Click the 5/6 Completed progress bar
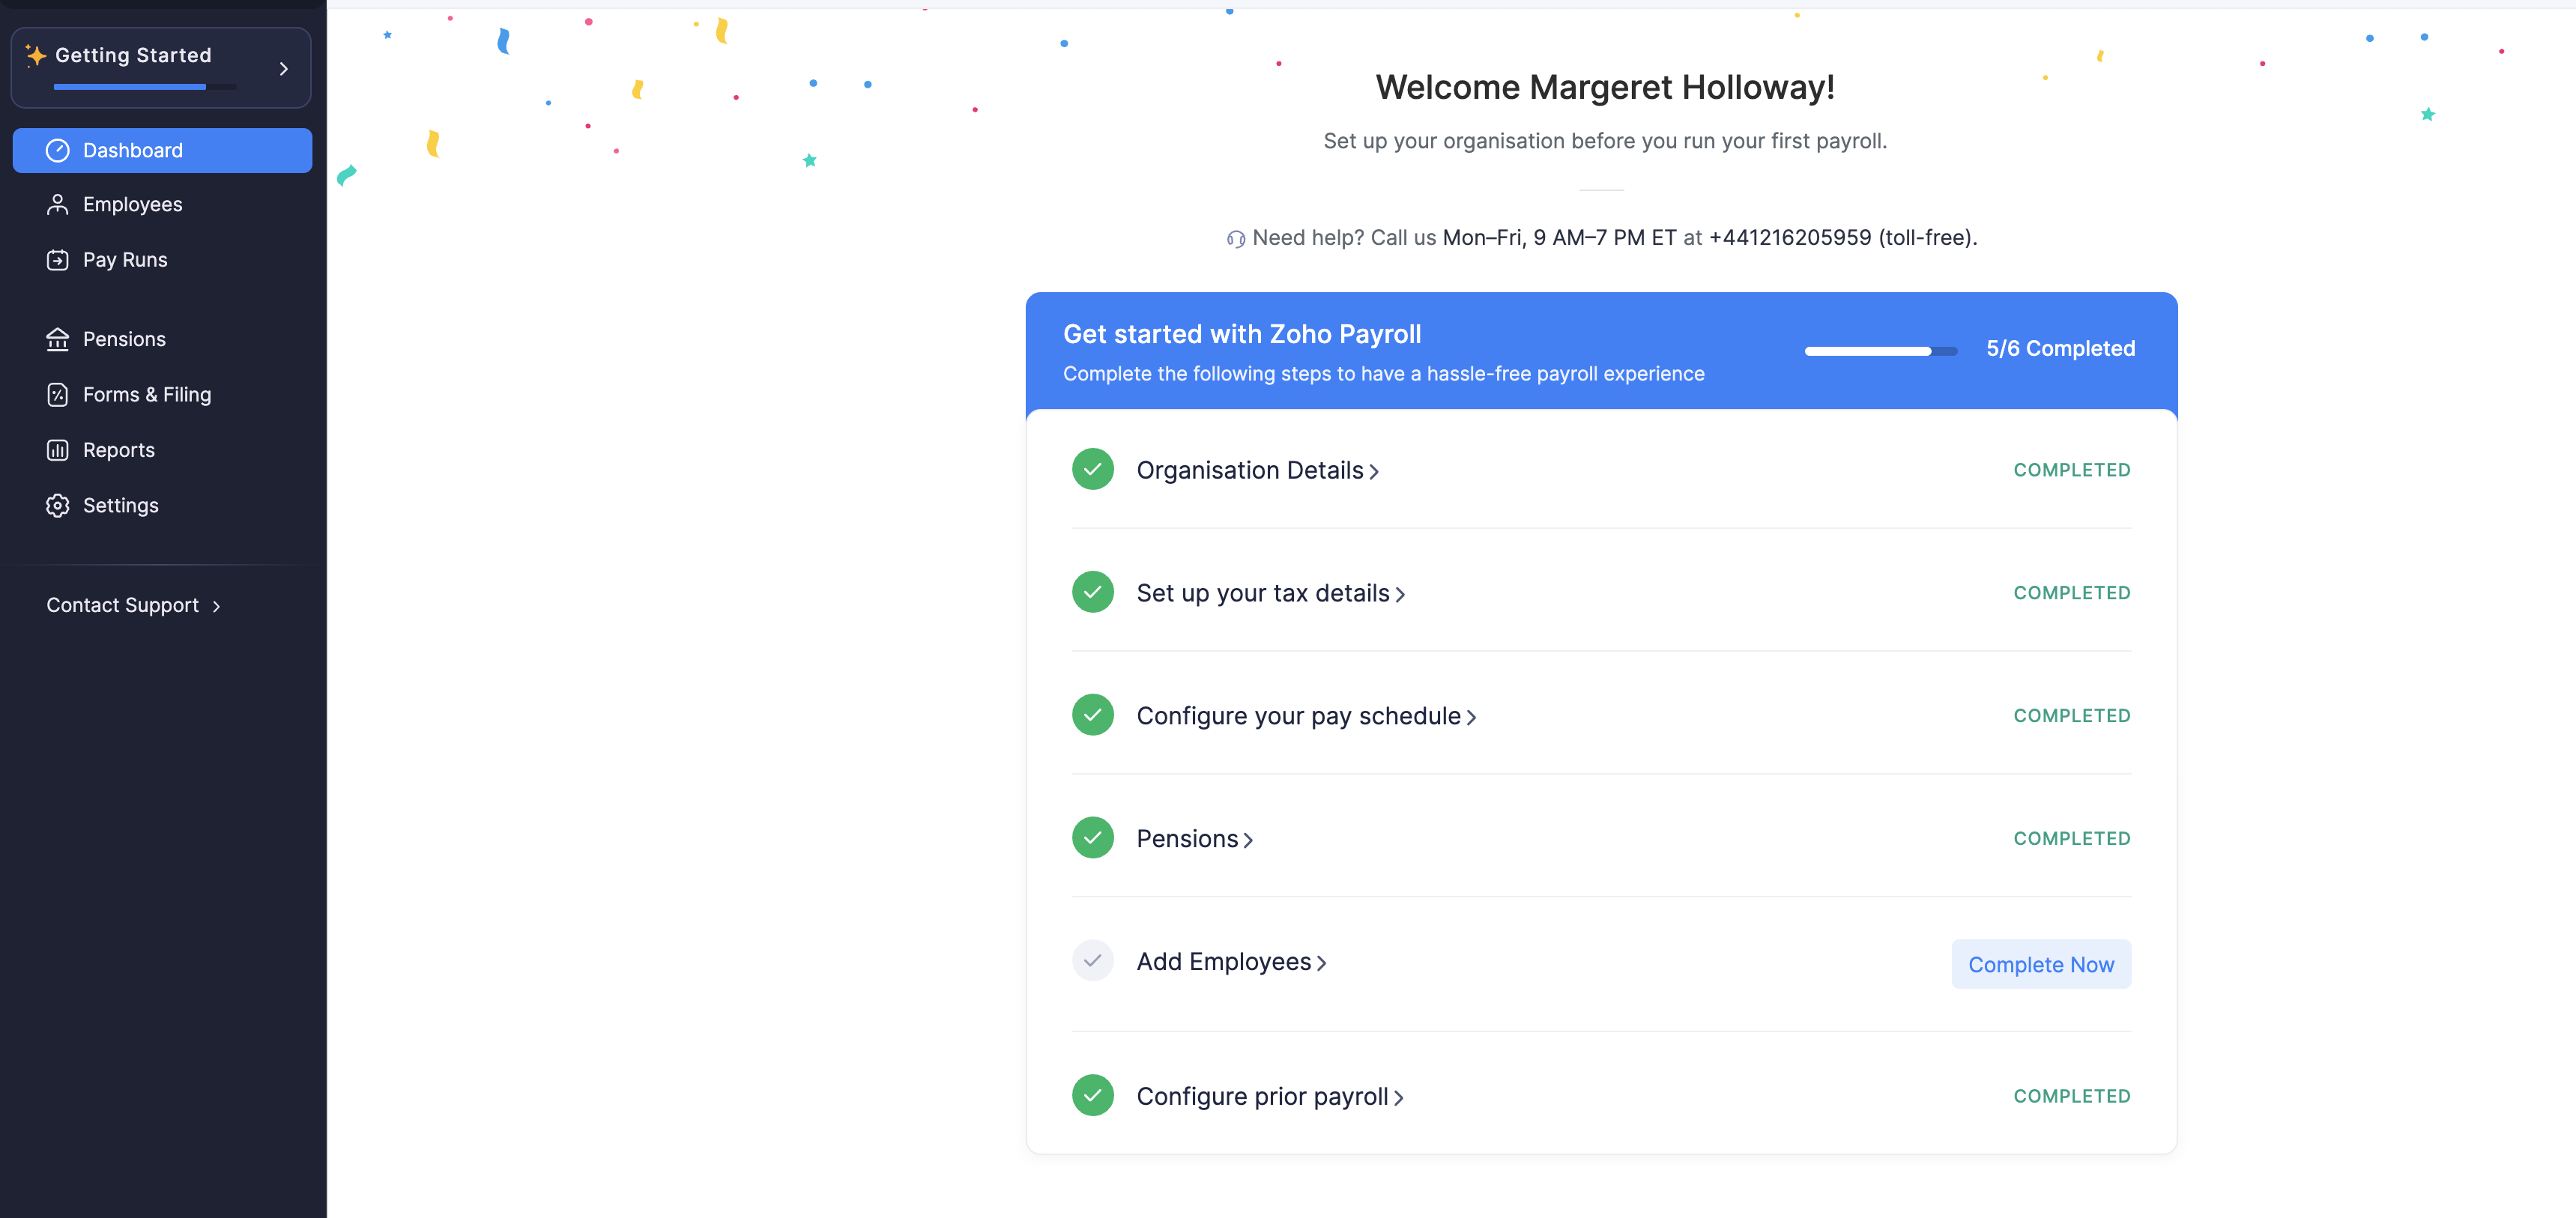 click(1880, 351)
